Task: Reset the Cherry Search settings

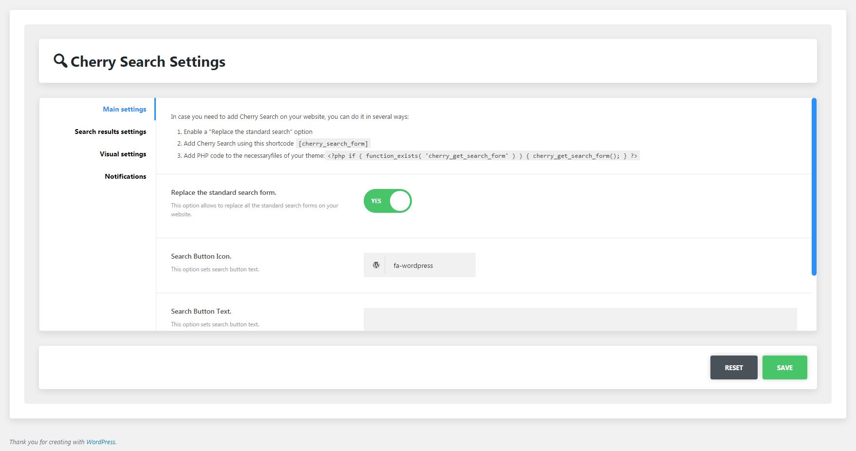Action: (734, 367)
